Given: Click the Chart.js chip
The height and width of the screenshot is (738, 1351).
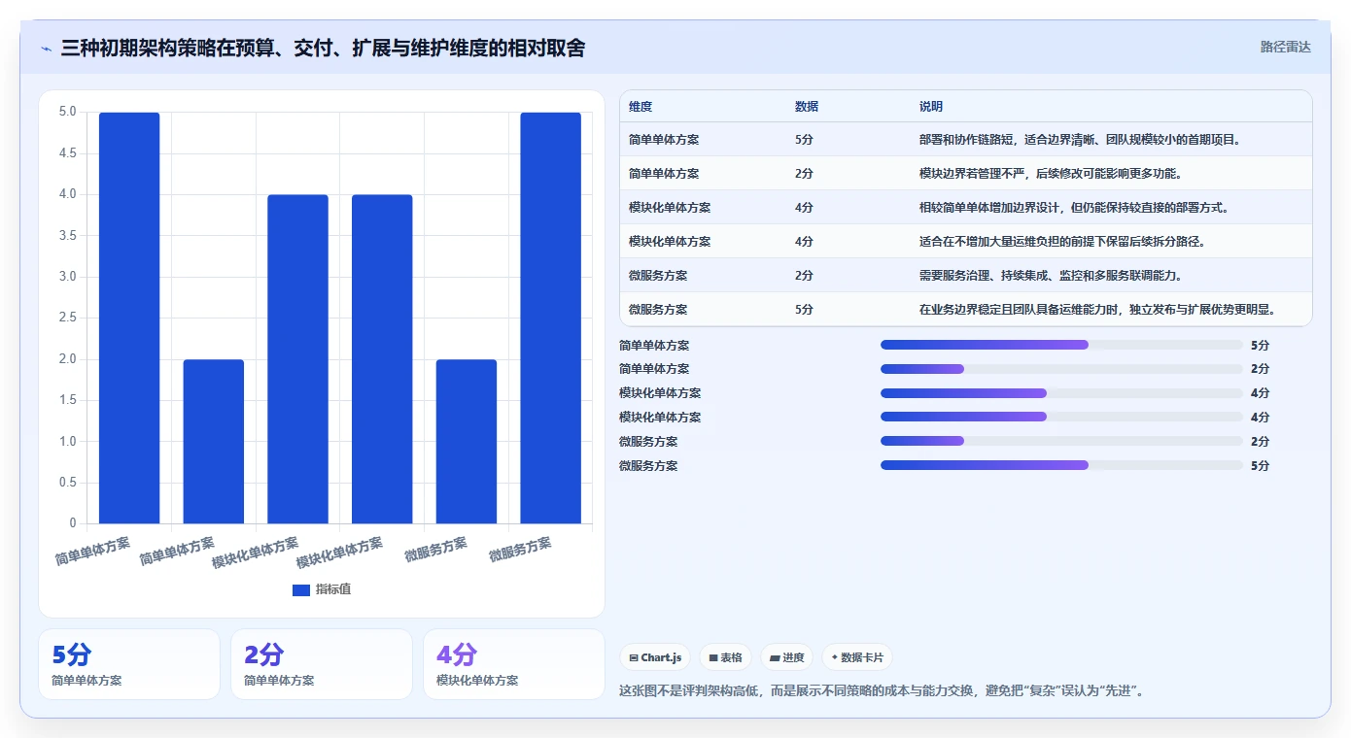Looking at the screenshot, I should click(656, 657).
